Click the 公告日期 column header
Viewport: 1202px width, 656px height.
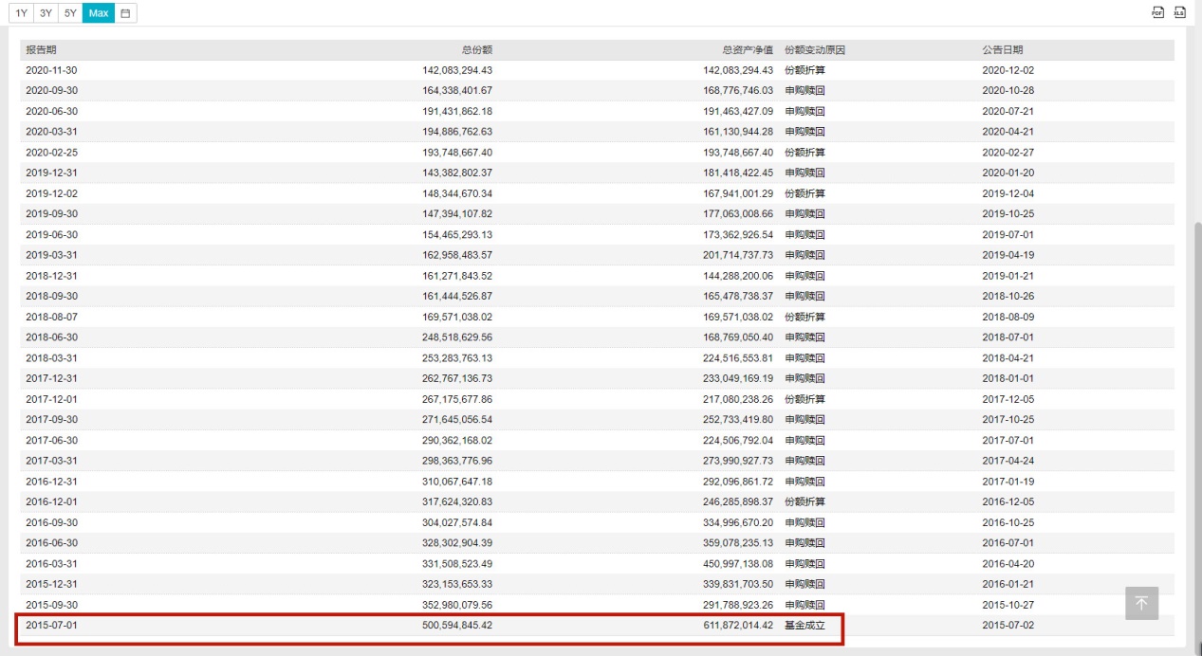(x=1003, y=49)
